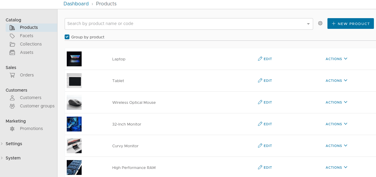The image size is (376, 177).
Task: Open Actions dropdown for Curvy Monitor
Action: pyautogui.click(x=336, y=146)
